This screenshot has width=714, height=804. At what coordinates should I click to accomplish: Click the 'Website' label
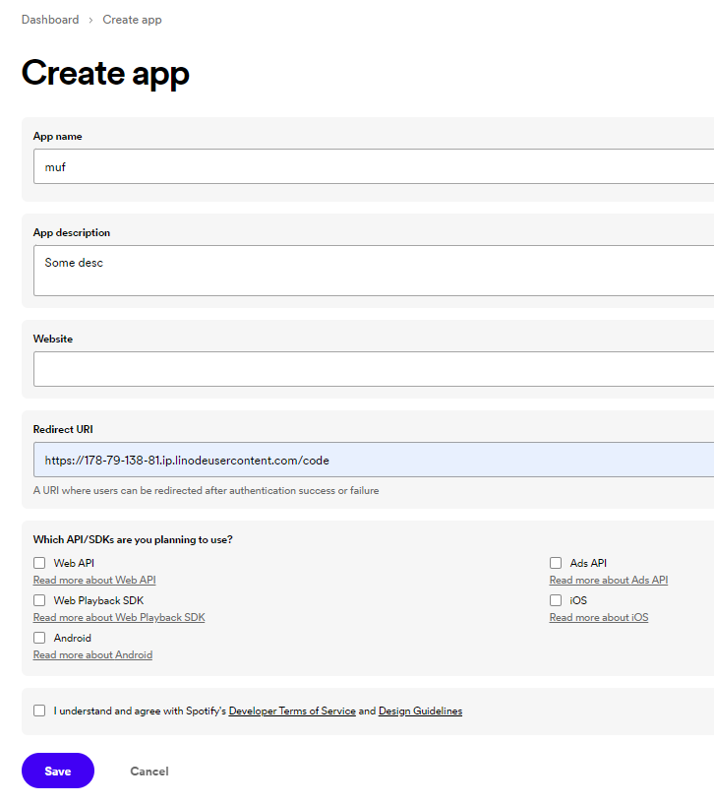coord(53,339)
